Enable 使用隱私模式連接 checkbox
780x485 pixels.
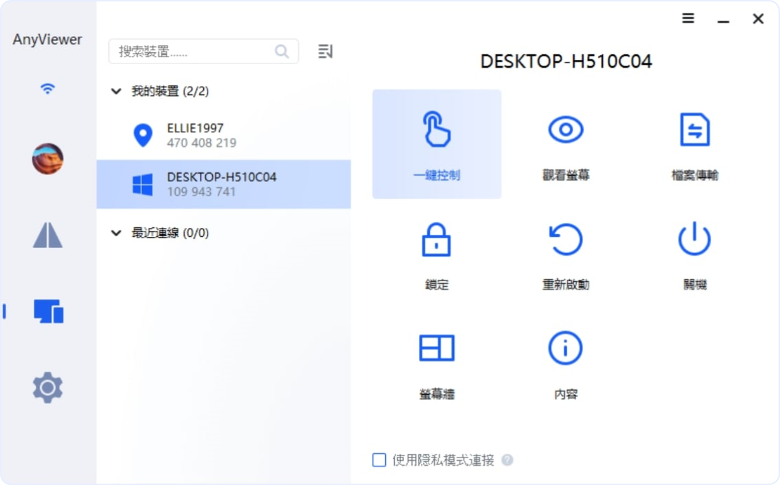pos(379,460)
